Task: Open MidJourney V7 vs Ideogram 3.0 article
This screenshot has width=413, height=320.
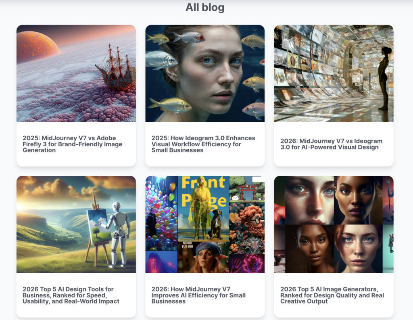Action: (331, 144)
